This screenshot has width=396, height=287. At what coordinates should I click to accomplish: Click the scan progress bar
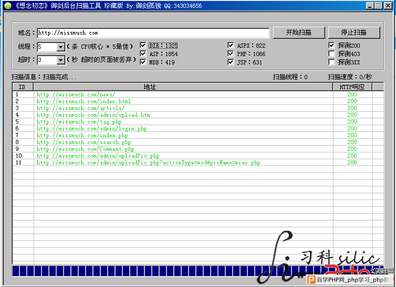197,271
